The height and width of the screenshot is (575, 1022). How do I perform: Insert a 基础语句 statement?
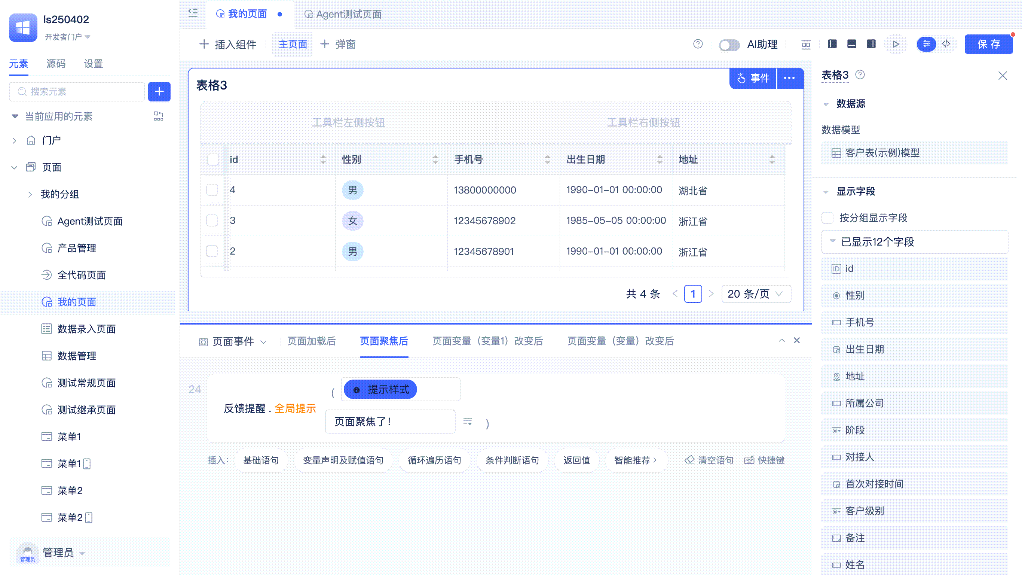[x=261, y=460]
